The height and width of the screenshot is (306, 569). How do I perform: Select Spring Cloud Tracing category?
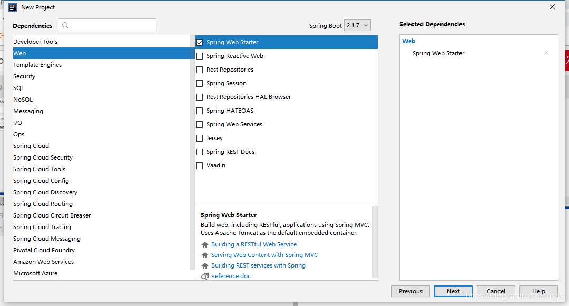coord(101,228)
